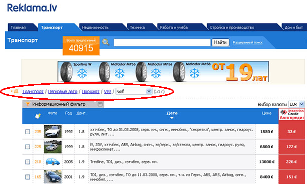Image resolution: width=307 pixels, height=184 pixels.
Task: Sort the list by Год column
Action: click(68, 113)
